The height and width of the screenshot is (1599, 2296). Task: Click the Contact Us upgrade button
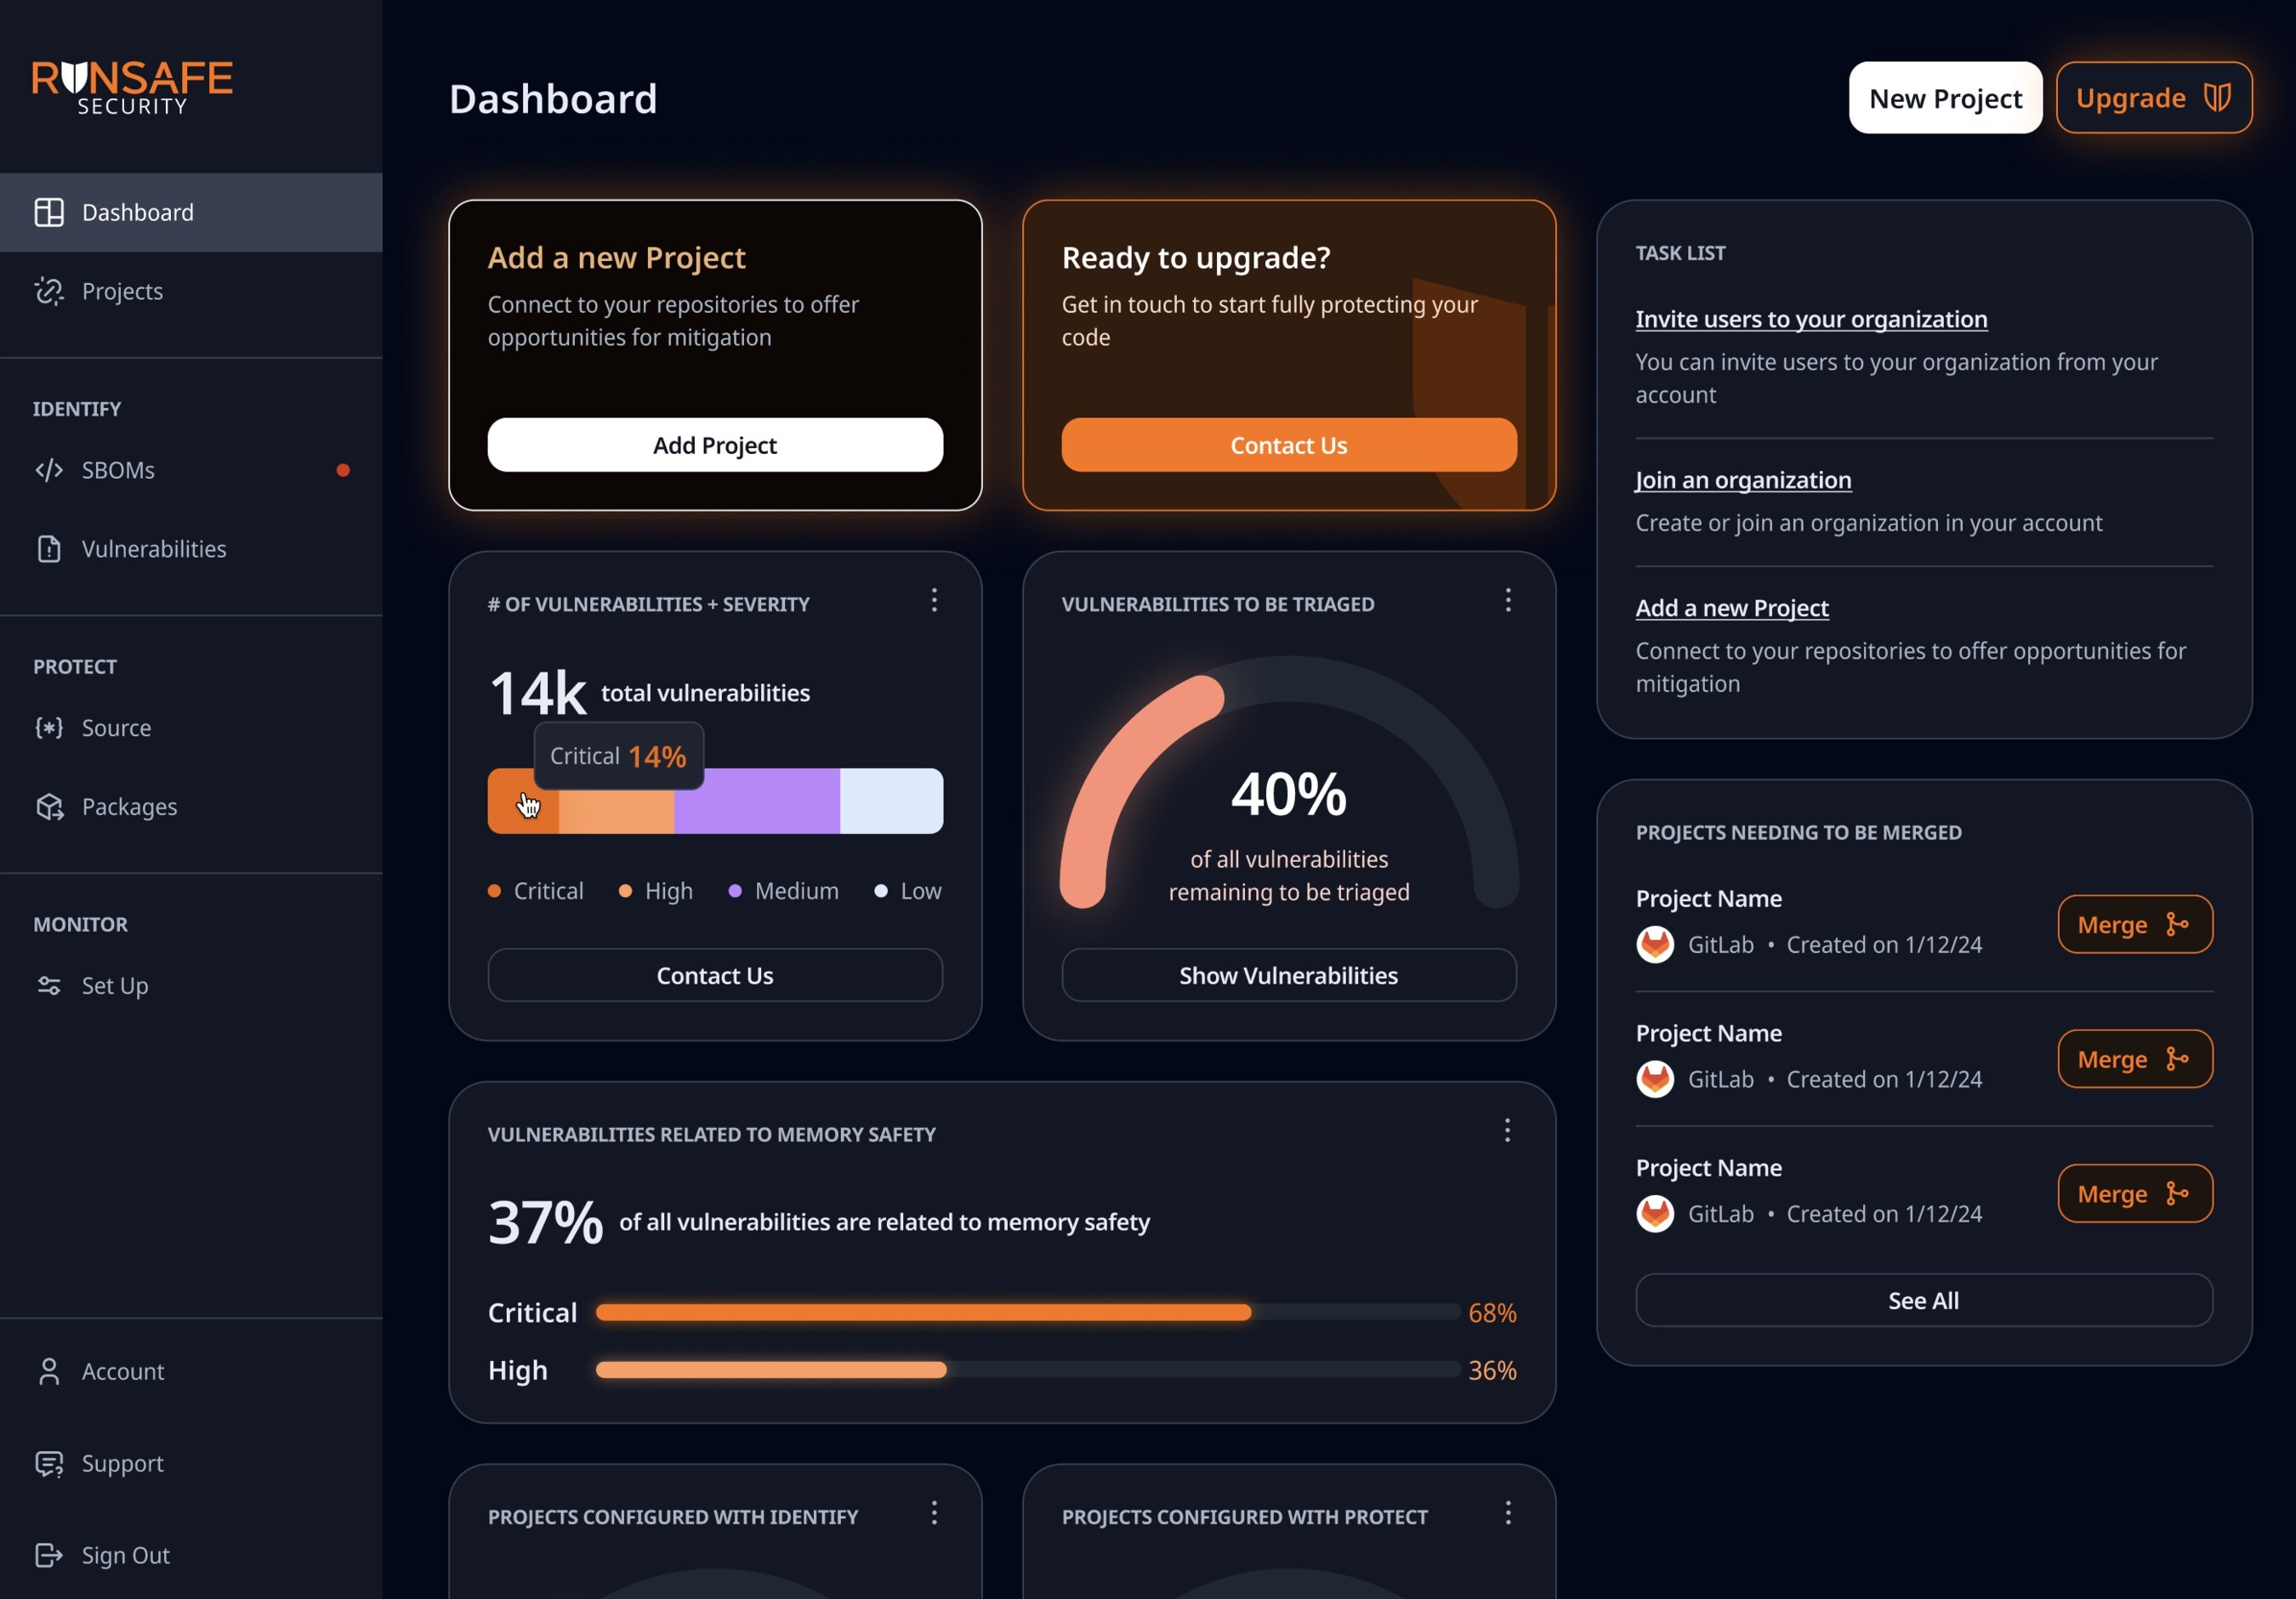[x=1287, y=445]
